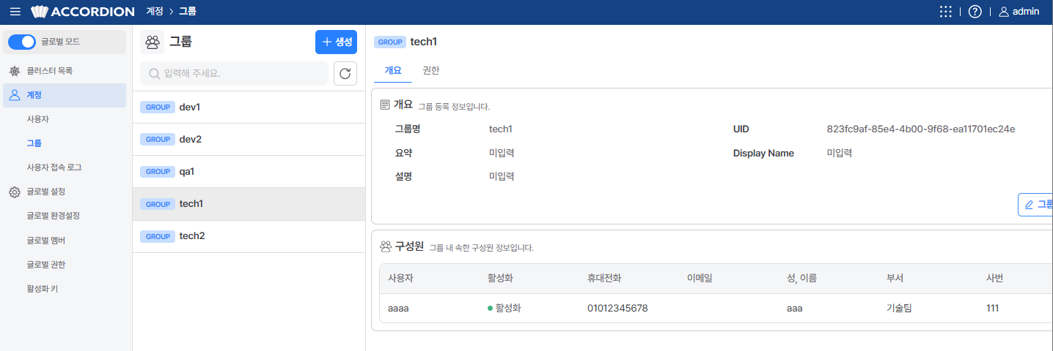Viewport: 1053px width, 351px height.
Task: Click the 사용자 column header
Action: tap(401, 279)
